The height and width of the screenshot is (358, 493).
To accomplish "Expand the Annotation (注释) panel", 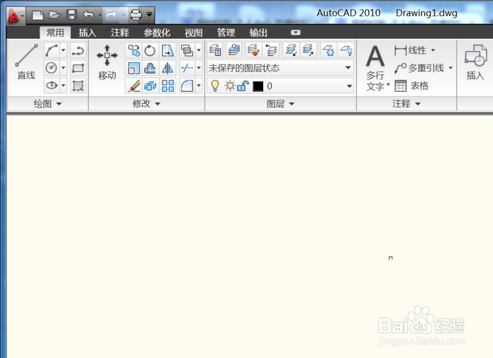I will tap(406, 103).
